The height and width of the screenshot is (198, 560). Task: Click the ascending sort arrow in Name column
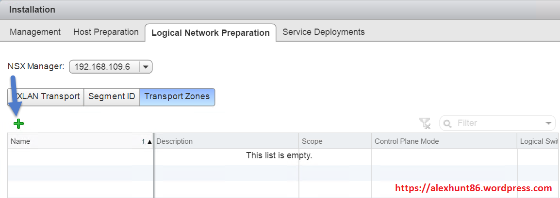pos(149,142)
